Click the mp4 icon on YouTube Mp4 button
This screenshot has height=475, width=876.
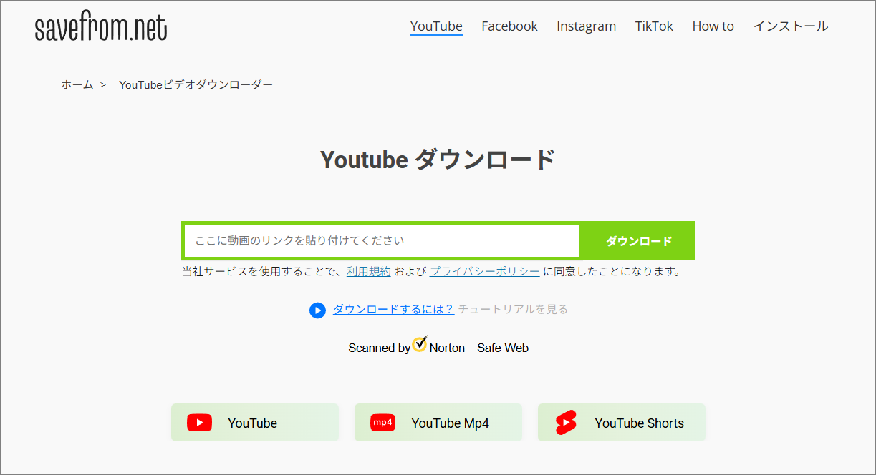click(x=382, y=422)
